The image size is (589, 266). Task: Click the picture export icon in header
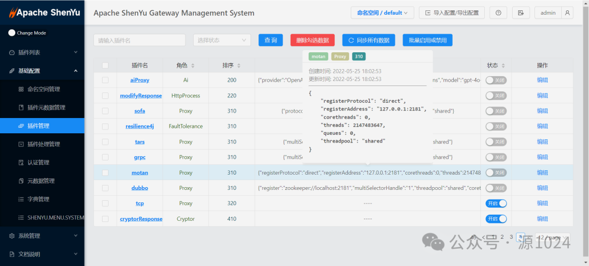point(521,13)
